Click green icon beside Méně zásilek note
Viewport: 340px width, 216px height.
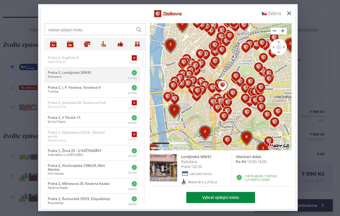(239, 177)
